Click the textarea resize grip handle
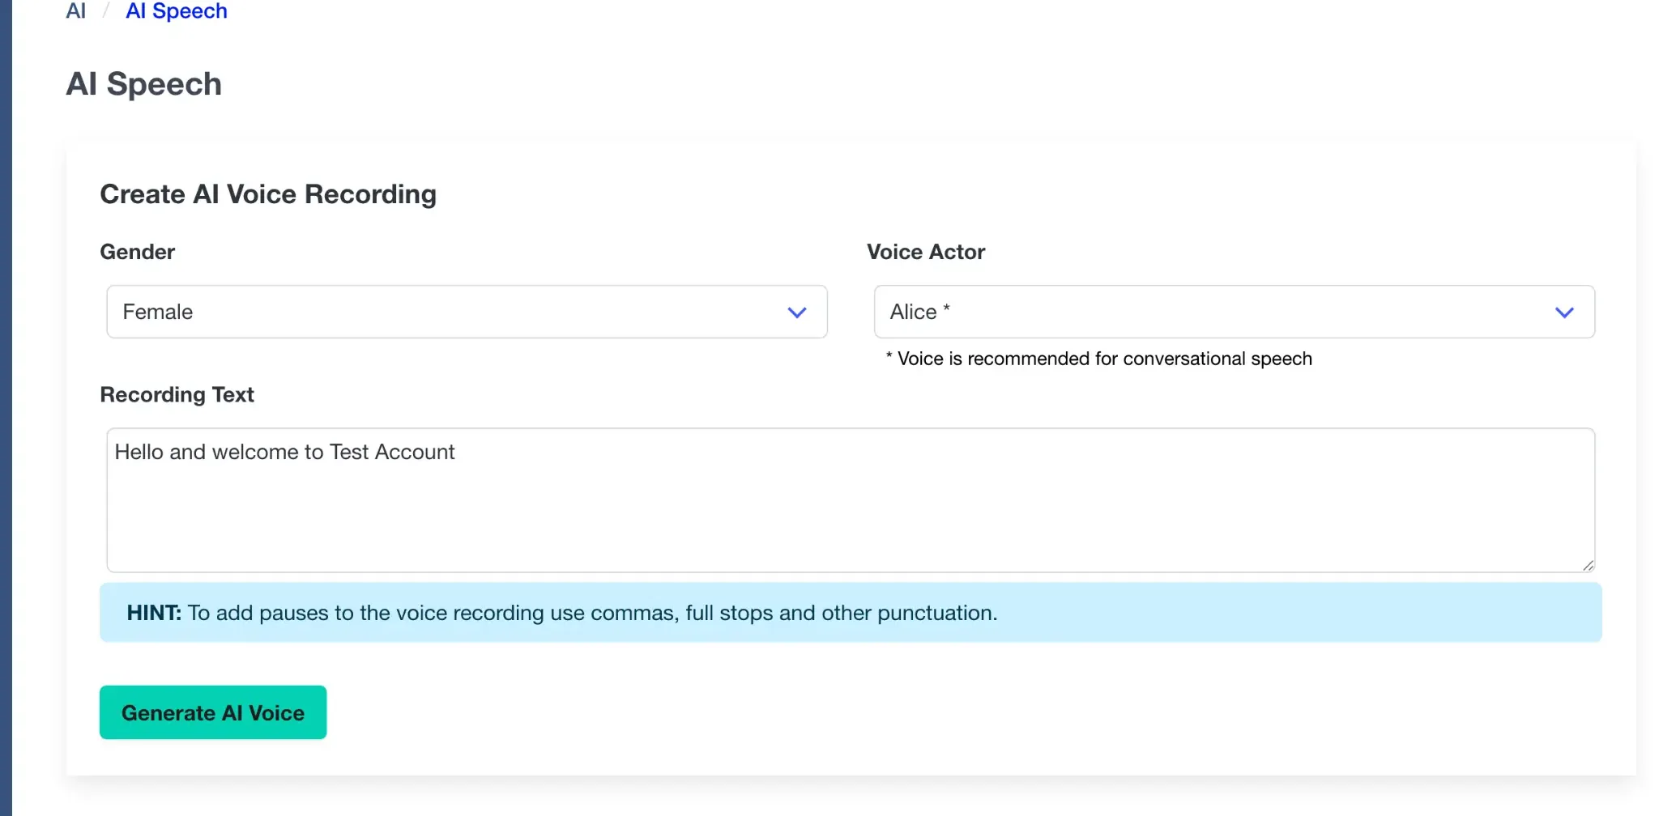Screen dimensions: 1659x816 pyautogui.click(x=1587, y=565)
